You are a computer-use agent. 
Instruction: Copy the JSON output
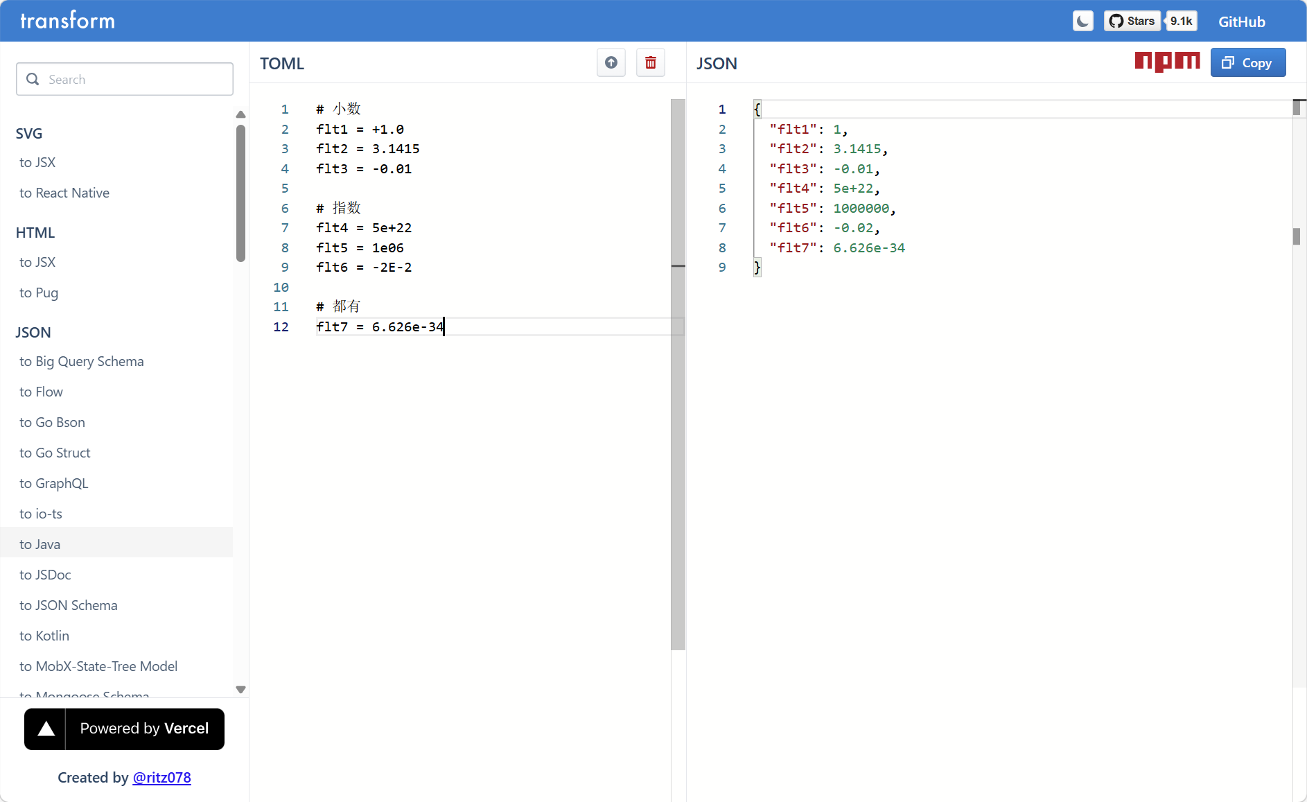coord(1247,63)
